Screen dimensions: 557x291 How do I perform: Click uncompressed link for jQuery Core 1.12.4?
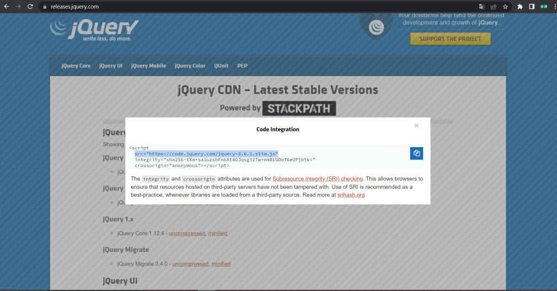tap(187, 233)
